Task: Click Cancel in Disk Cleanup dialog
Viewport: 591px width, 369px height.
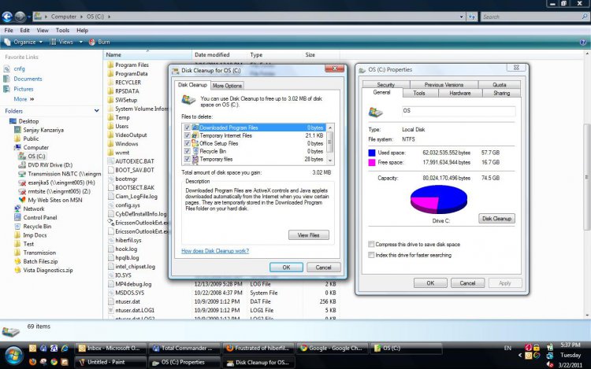Action: pyautogui.click(x=323, y=268)
